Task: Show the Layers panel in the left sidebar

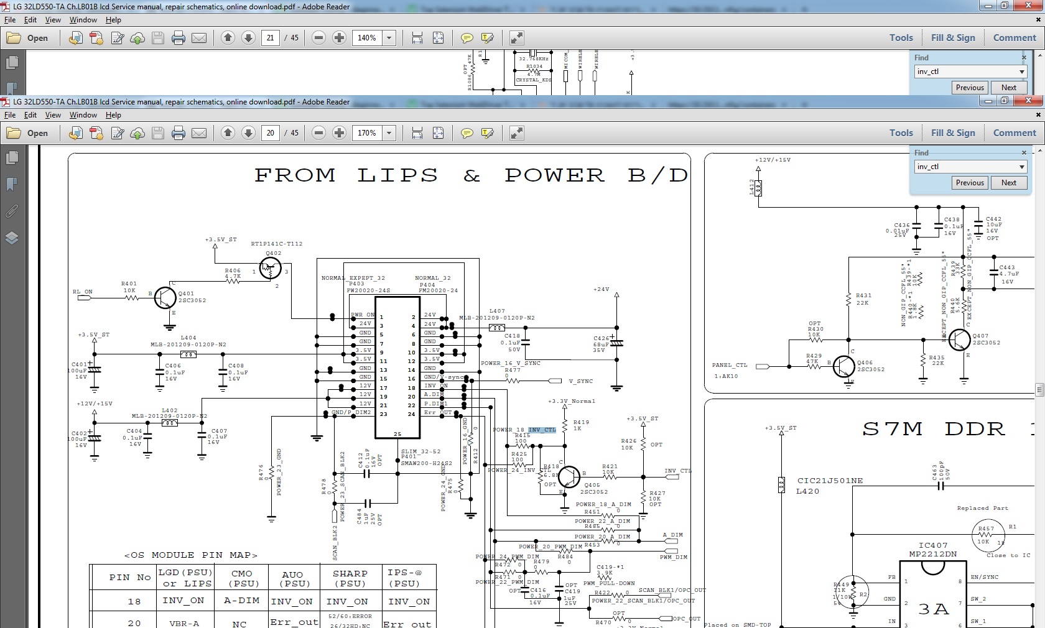Action: (12, 238)
